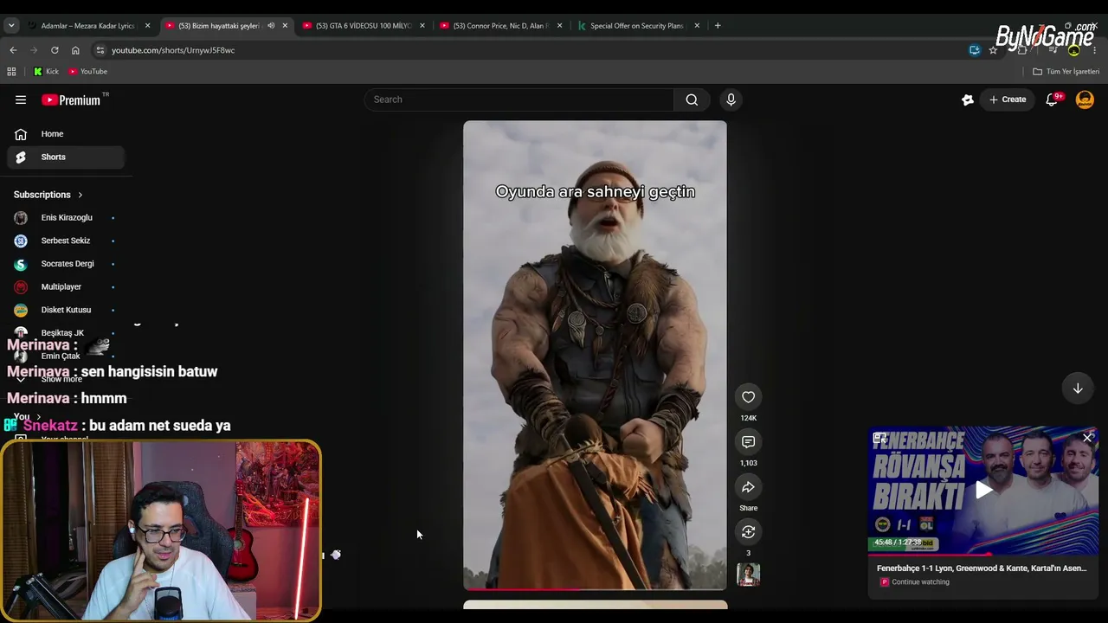Open the Chrome apps grid icon
The width and height of the screenshot is (1108, 623).
click(11, 72)
